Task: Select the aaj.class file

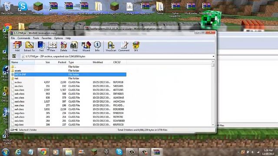Action: (x=69, y=125)
